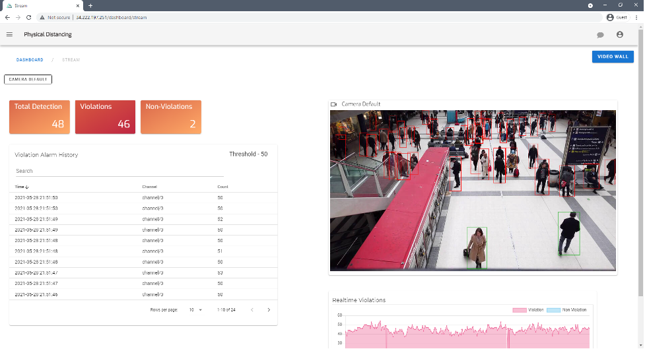Click the Violations count card
645x349 pixels.
click(x=105, y=117)
